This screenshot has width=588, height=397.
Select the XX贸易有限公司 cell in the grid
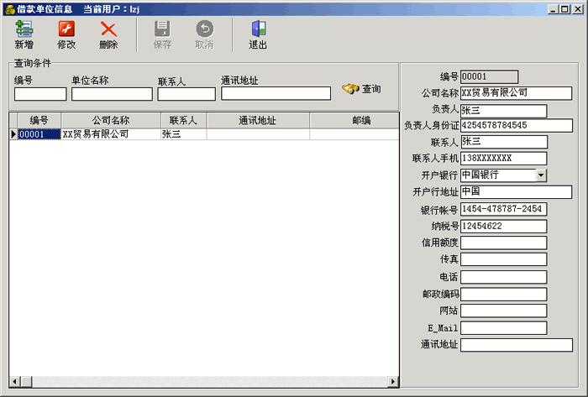[111, 134]
